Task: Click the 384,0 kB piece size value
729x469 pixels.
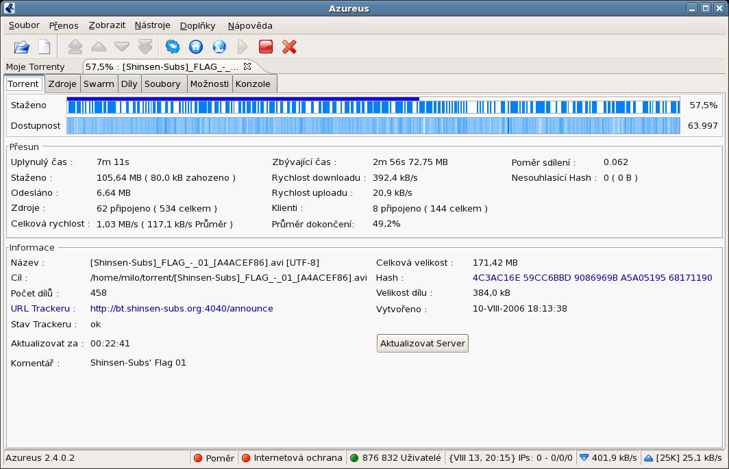Action: (491, 293)
